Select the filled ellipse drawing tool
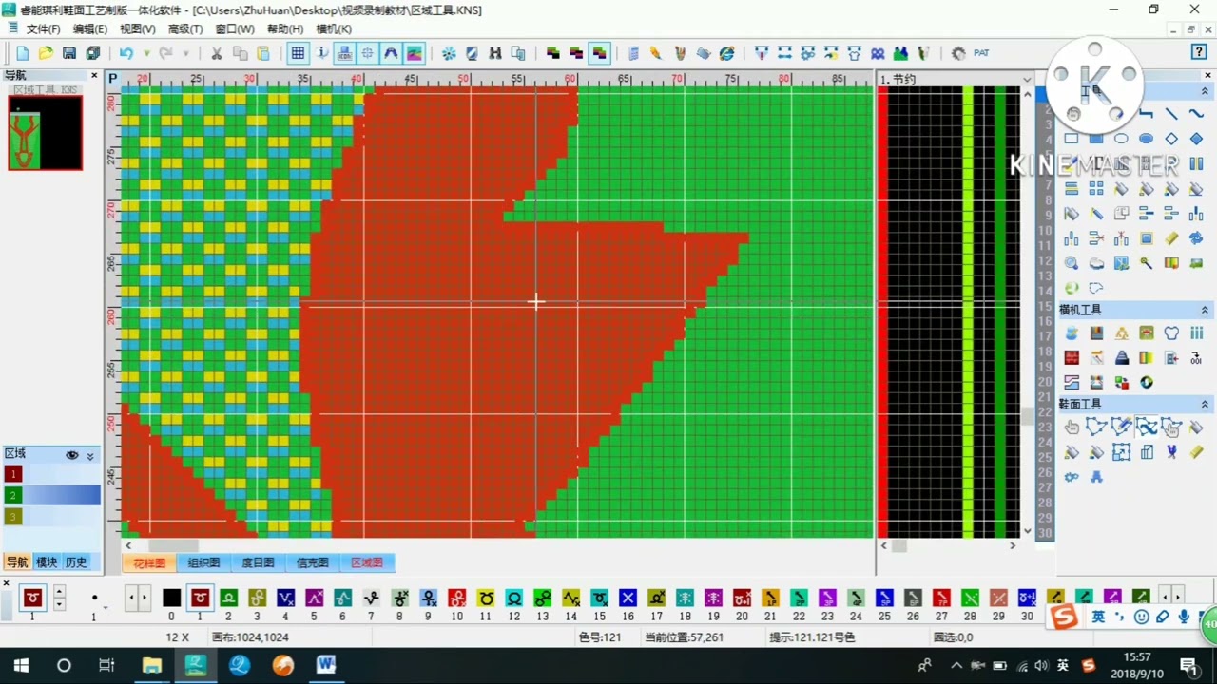This screenshot has width=1217, height=684. click(1146, 139)
